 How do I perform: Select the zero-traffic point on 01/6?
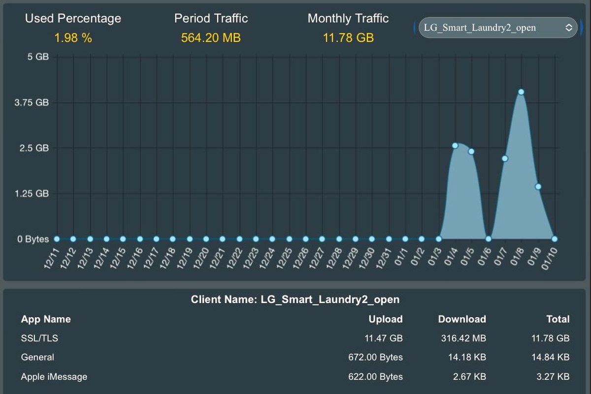pyautogui.click(x=488, y=239)
